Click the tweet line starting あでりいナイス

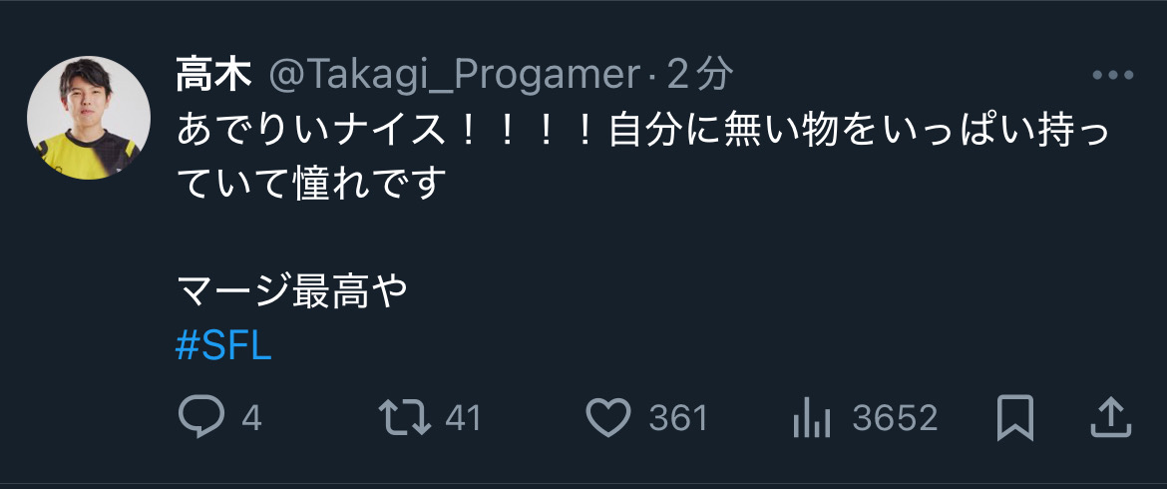[x=643, y=132]
